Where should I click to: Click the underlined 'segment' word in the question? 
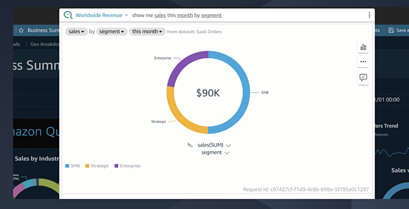[211, 15]
